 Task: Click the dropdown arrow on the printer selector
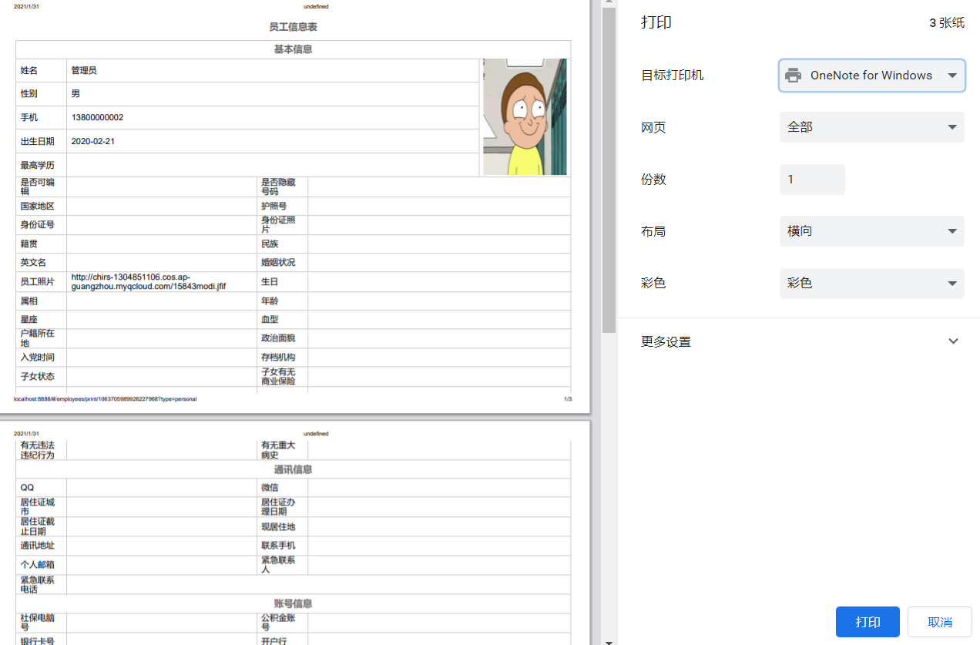click(x=952, y=75)
